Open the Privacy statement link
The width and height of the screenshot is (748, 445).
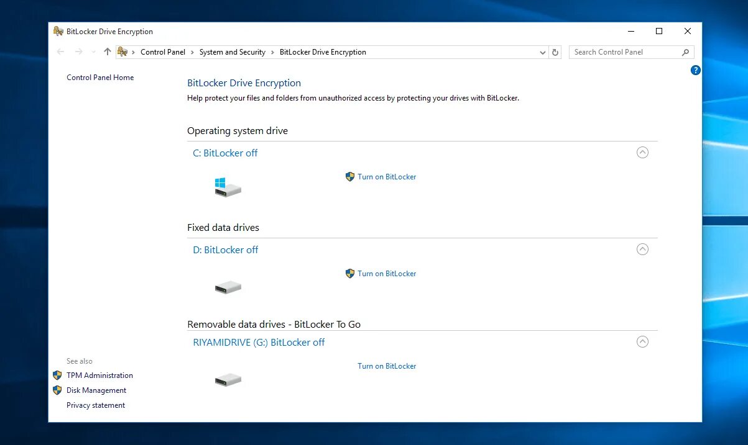[96, 405]
